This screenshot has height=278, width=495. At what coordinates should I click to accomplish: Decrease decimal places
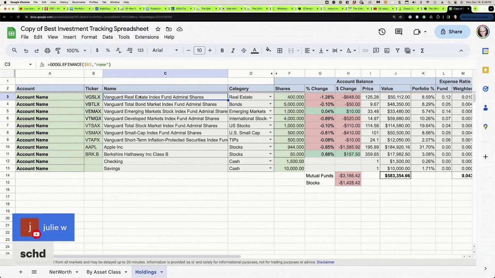tap(118, 51)
